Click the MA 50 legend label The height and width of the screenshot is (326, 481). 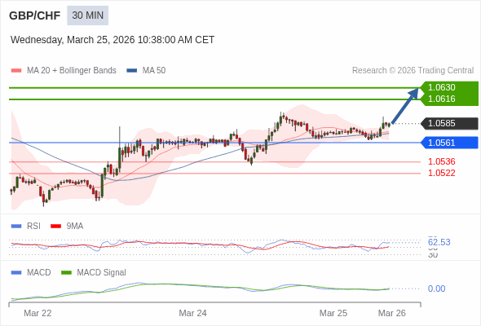154,71
